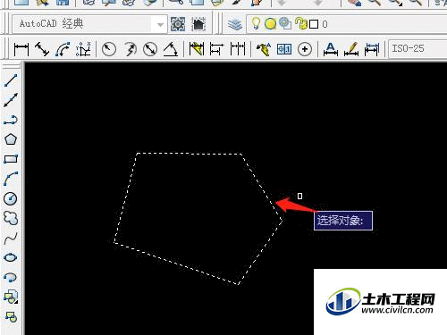
Task: Click the Insert Block tool
Action: (11, 297)
